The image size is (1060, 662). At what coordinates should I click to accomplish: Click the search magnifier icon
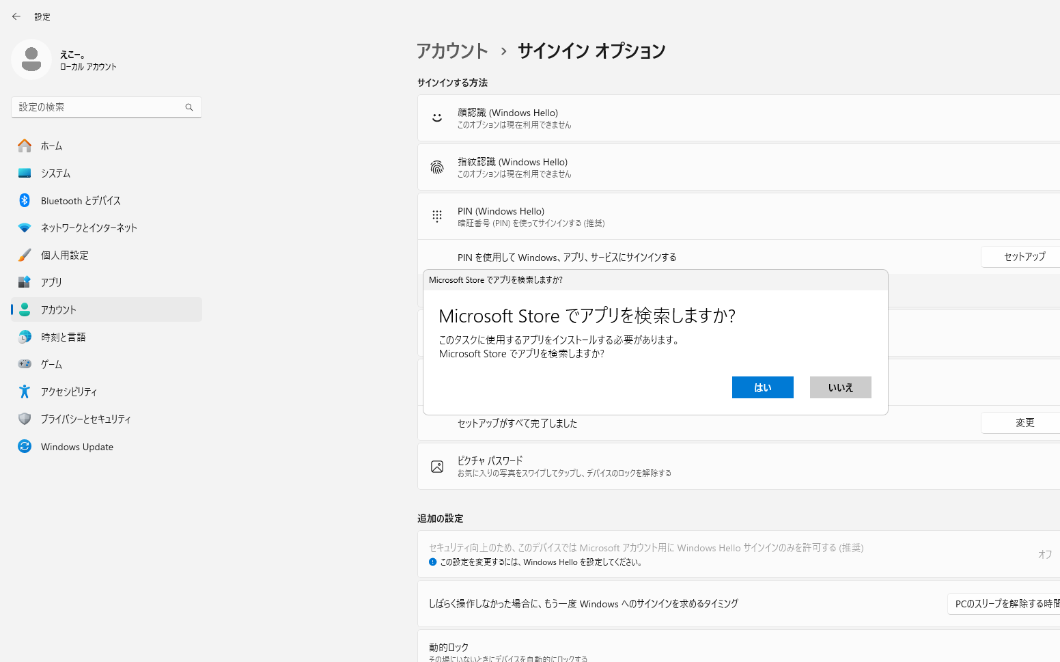click(189, 107)
